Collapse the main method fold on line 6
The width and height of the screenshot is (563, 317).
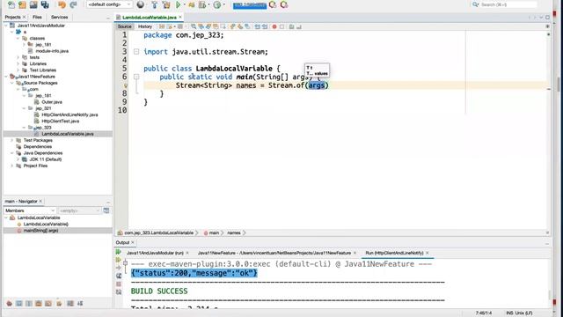pyautogui.click(x=136, y=77)
